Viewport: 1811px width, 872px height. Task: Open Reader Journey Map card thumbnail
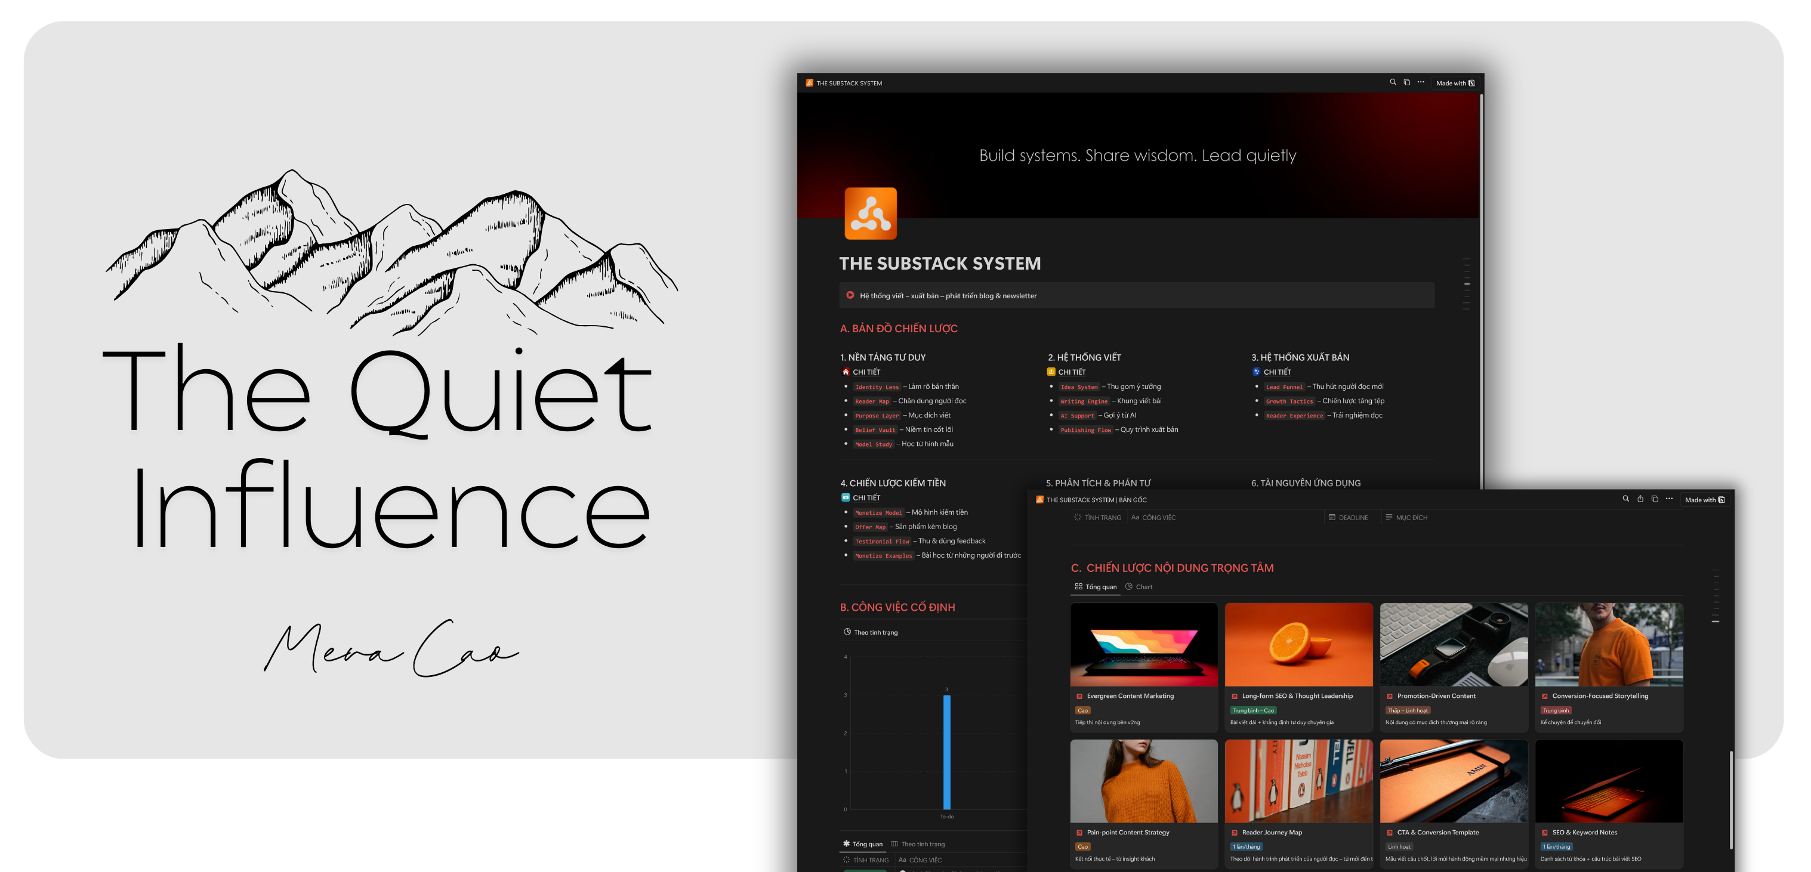pyautogui.click(x=1298, y=781)
